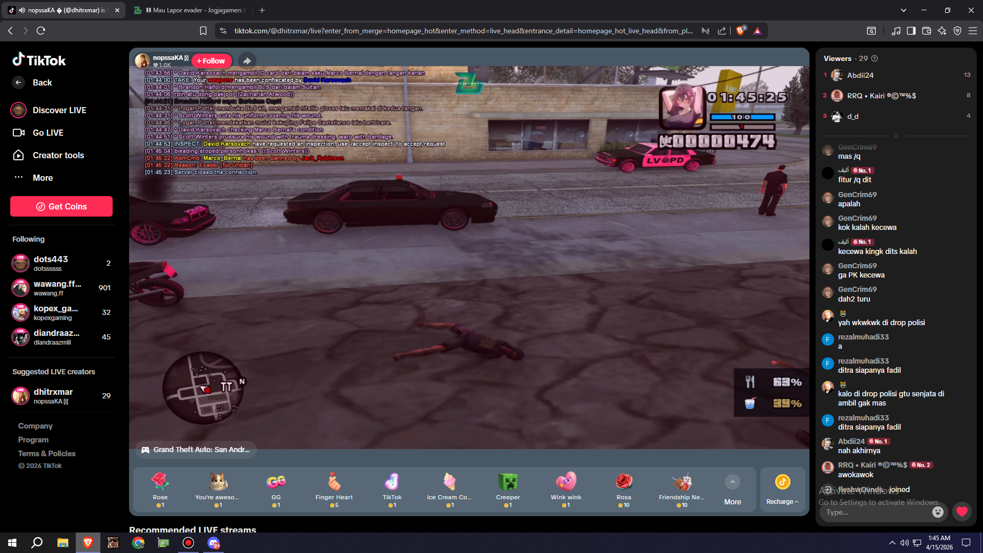Open File Explorer from taskbar
This screenshot has width=983, height=553.
tap(62, 543)
